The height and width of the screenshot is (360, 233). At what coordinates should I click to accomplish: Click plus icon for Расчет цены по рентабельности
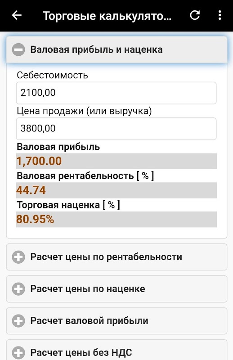click(18, 257)
